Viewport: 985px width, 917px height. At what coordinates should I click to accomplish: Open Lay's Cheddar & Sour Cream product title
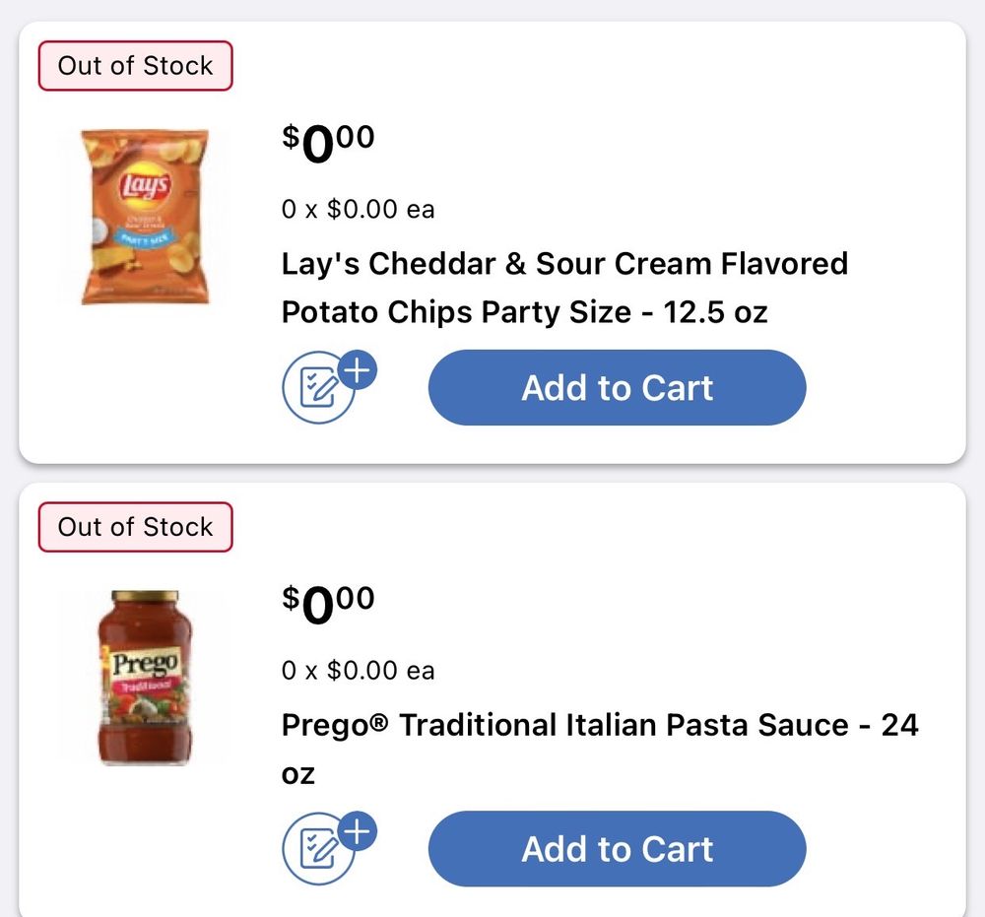coord(564,264)
